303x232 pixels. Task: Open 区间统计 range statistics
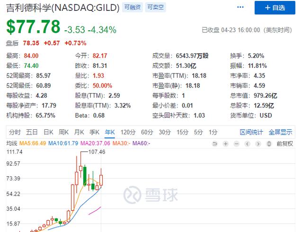(x=251, y=132)
